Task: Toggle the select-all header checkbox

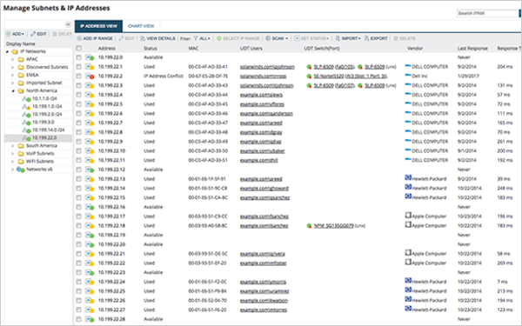Action: (x=79, y=48)
